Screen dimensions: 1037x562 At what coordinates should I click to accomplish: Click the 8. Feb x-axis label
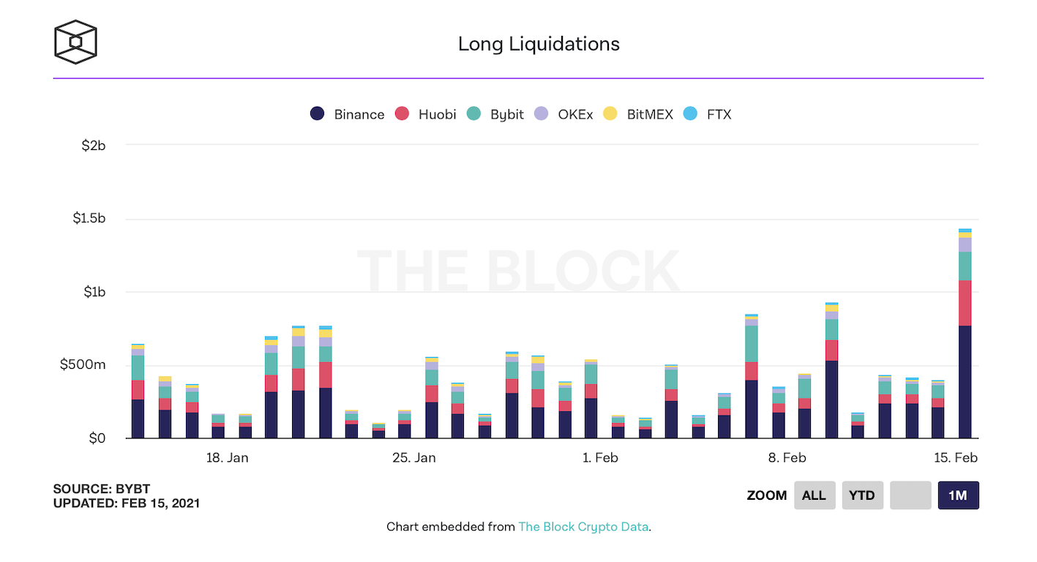click(x=787, y=458)
